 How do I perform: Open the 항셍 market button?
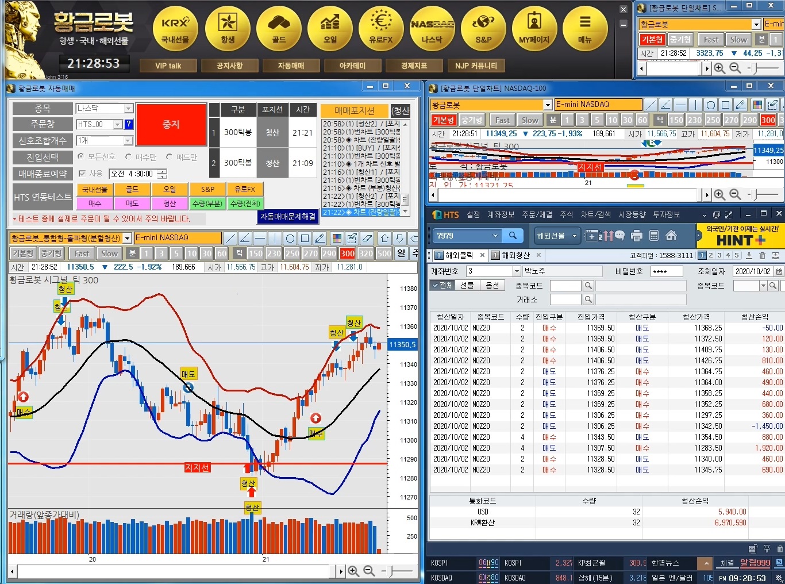[228, 29]
